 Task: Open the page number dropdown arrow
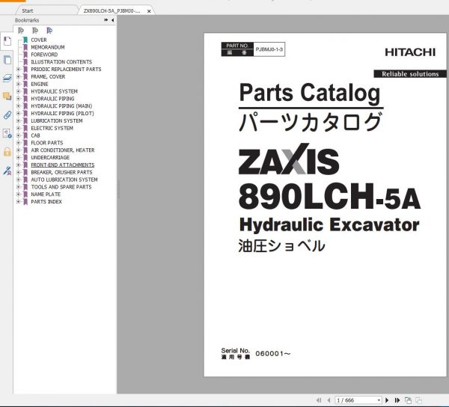[x=379, y=400]
